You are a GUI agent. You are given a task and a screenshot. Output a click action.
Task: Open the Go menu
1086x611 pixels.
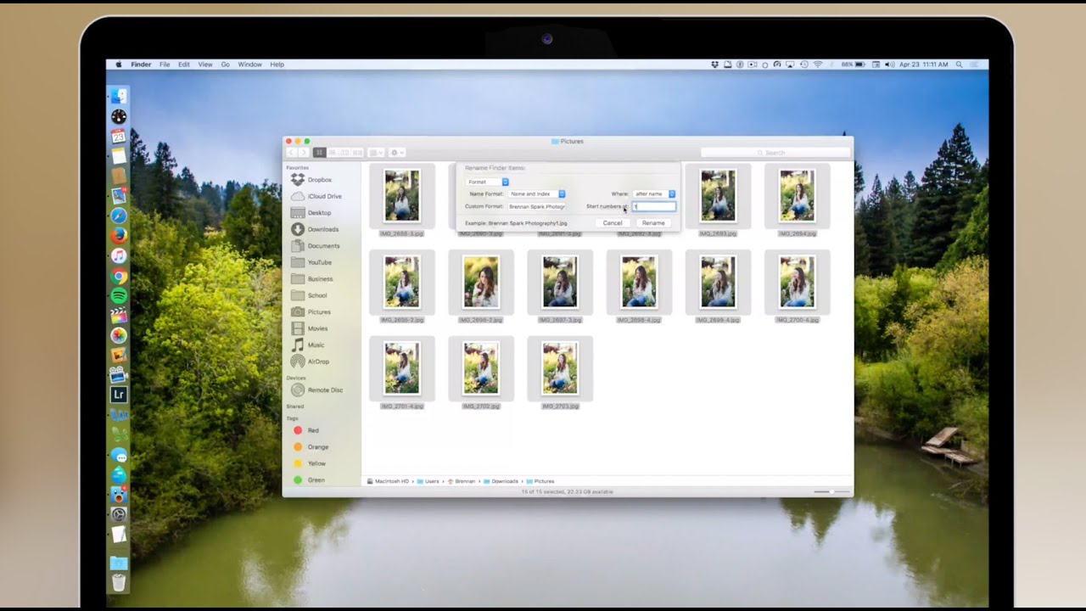[x=226, y=64]
